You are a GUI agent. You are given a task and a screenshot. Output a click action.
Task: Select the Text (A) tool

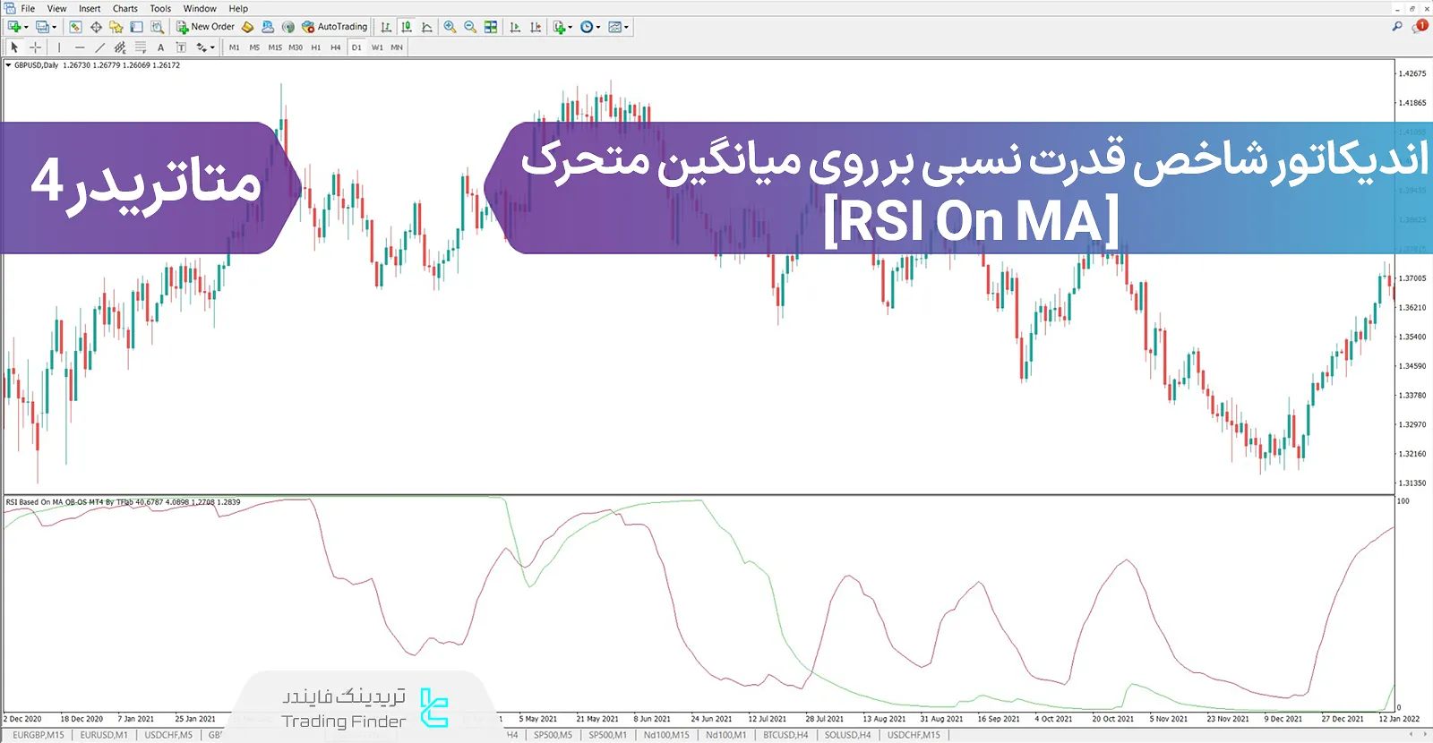[160, 47]
